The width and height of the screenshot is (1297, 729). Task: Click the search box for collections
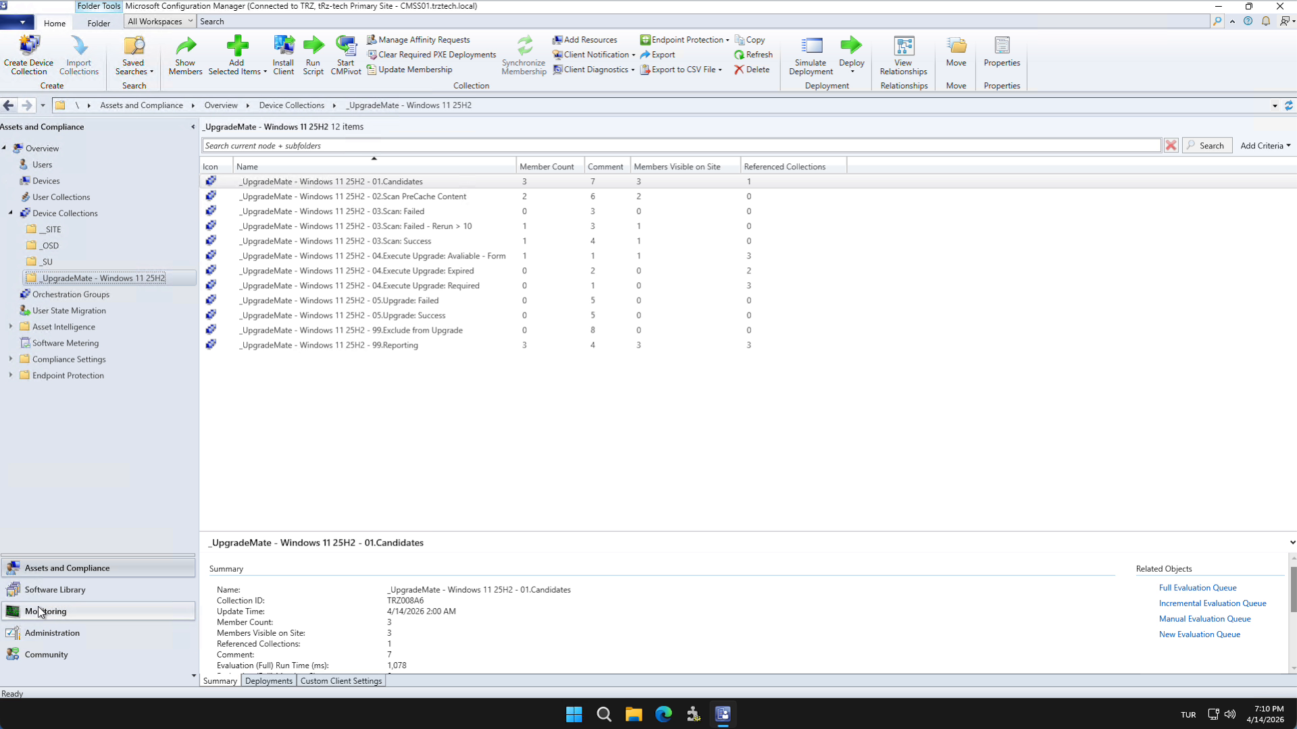681,146
